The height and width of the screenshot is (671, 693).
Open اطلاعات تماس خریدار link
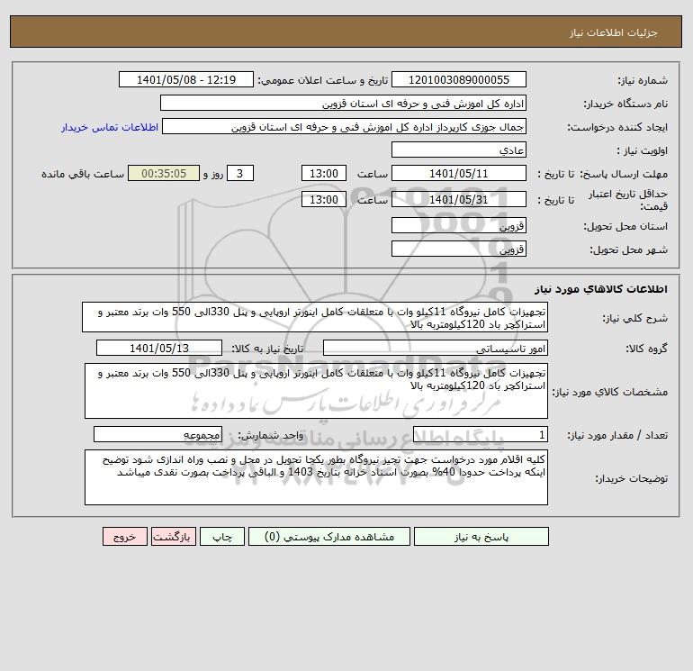pos(110,127)
